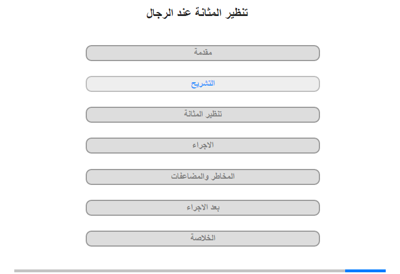The width and height of the screenshot is (400, 274).
Task: Click the المخاطر والمضاعفات button
Action: pos(202,177)
